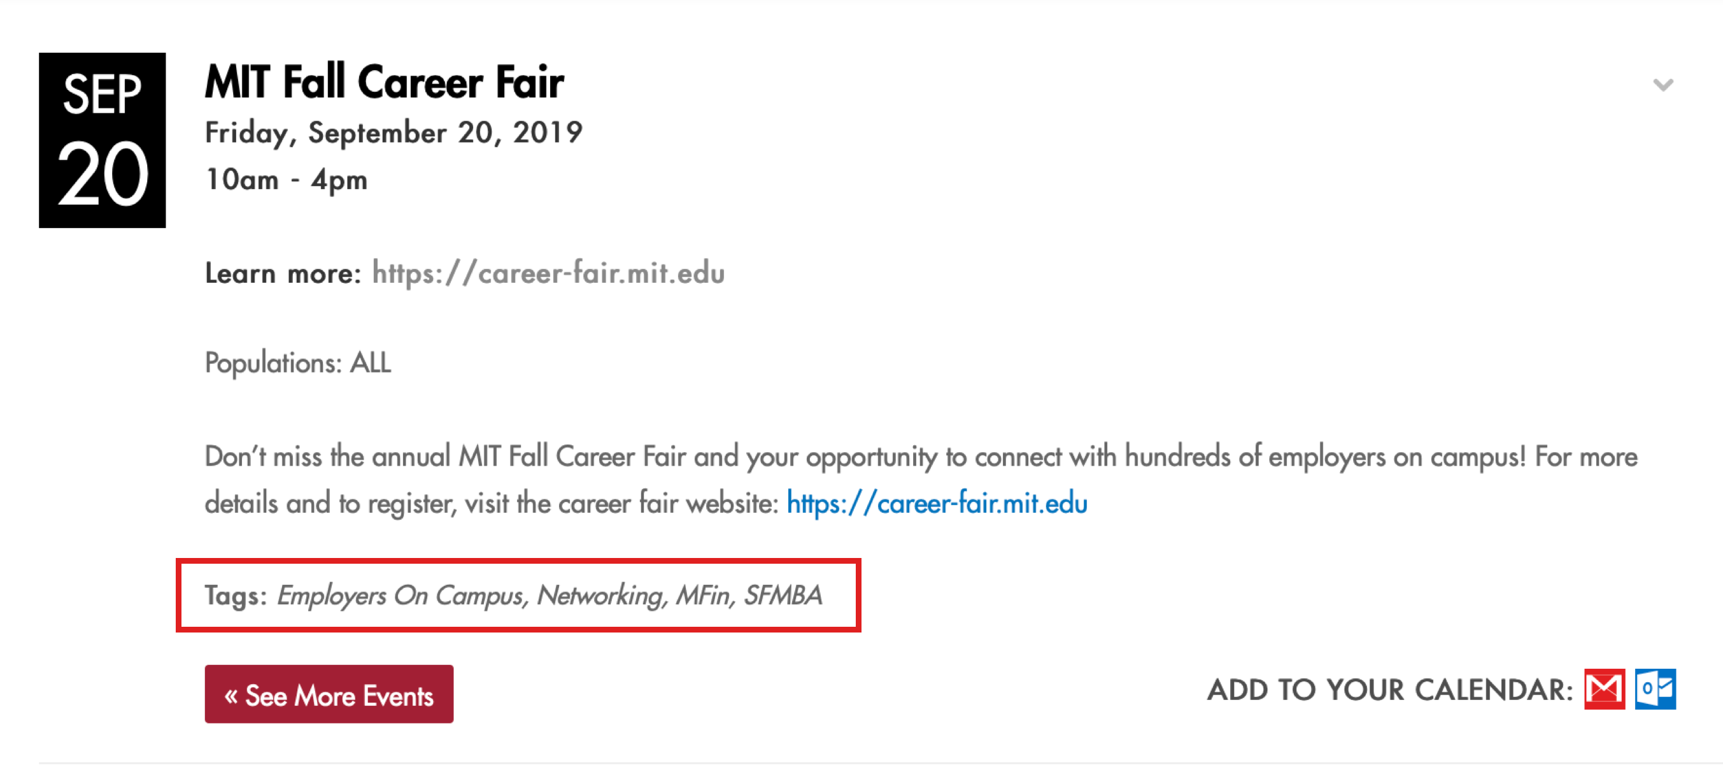Collapse the MIT Fall Career Fair event

point(1663,85)
